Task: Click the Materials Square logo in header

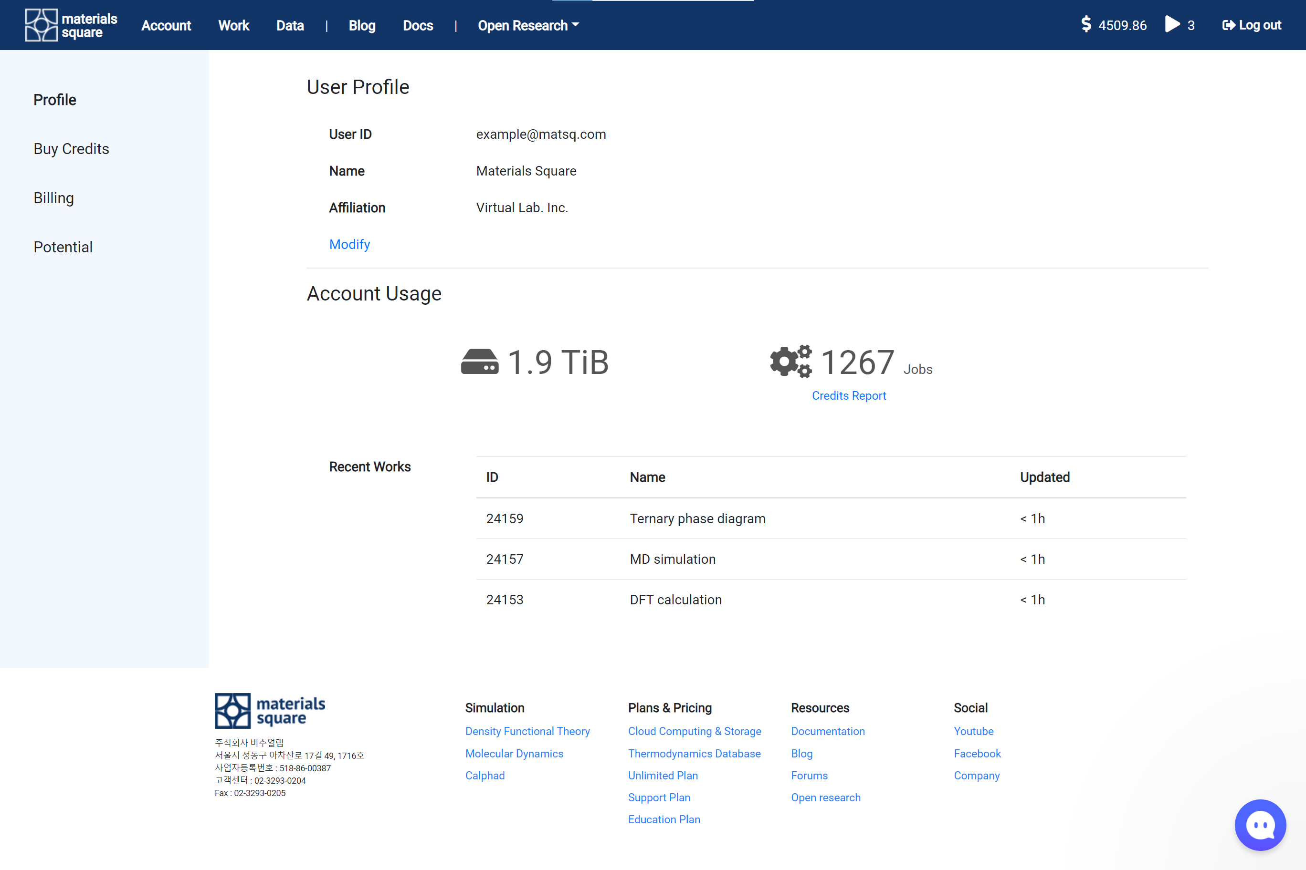Action: [x=71, y=25]
